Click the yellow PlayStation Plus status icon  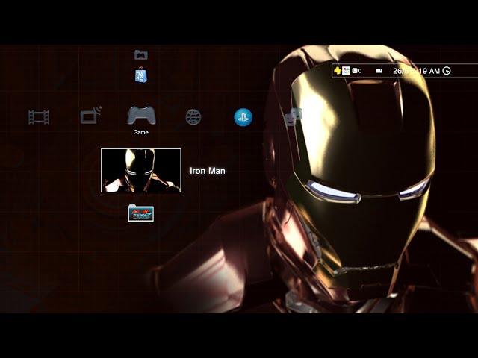337,71
